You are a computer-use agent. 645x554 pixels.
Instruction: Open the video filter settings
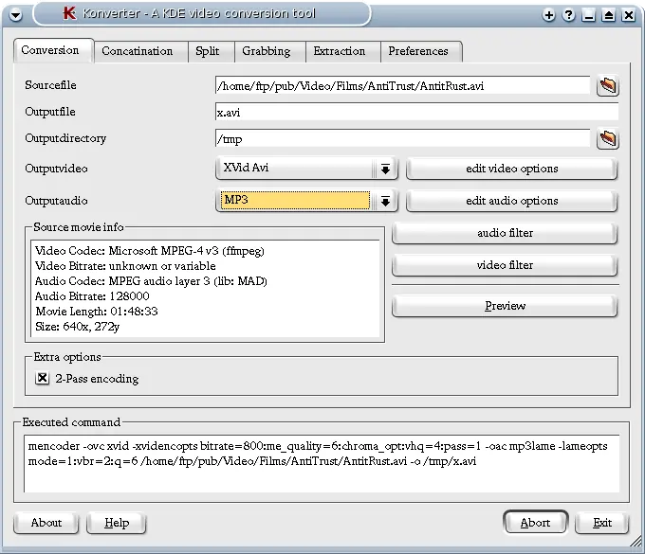505,265
